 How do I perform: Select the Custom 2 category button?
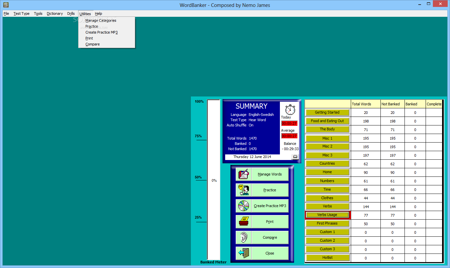coord(327,241)
